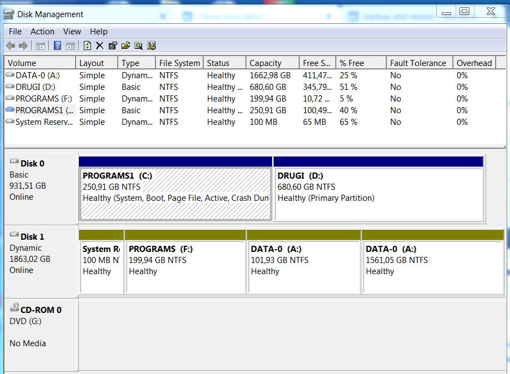Screen dimensions: 510x374
Task: Sort the list by Capacity column header
Action: 265,63
